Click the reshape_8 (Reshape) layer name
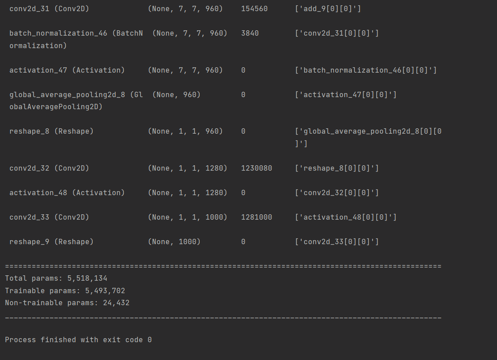497x360 pixels. click(51, 131)
